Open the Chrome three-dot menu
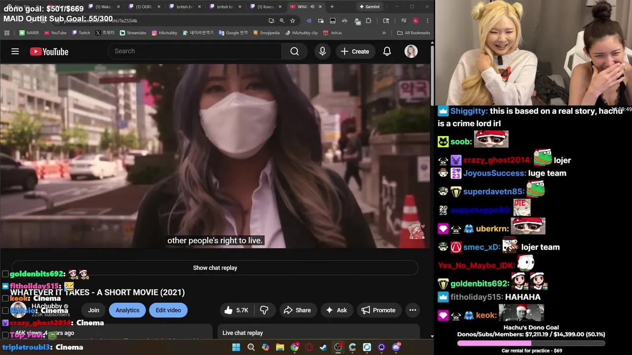The height and width of the screenshot is (355, 632). point(427,21)
